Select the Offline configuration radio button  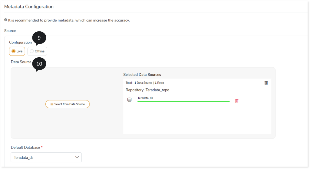(31, 51)
